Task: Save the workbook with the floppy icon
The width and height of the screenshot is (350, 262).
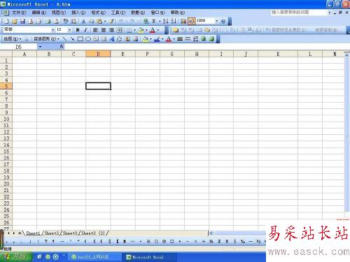Action: click(x=22, y=22)
